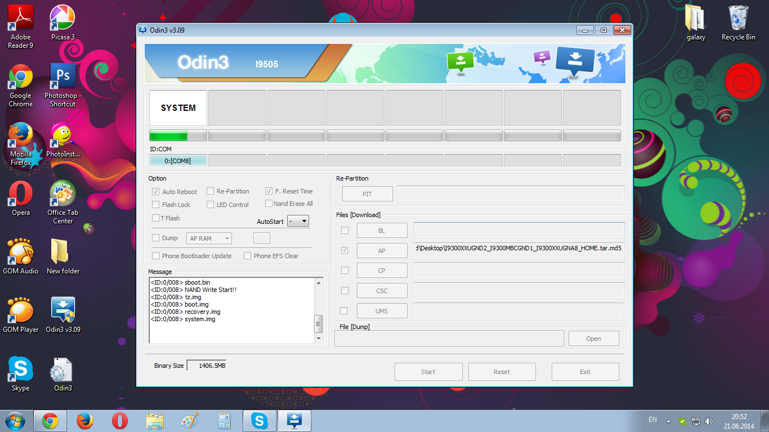Click the CP file button

382,271
